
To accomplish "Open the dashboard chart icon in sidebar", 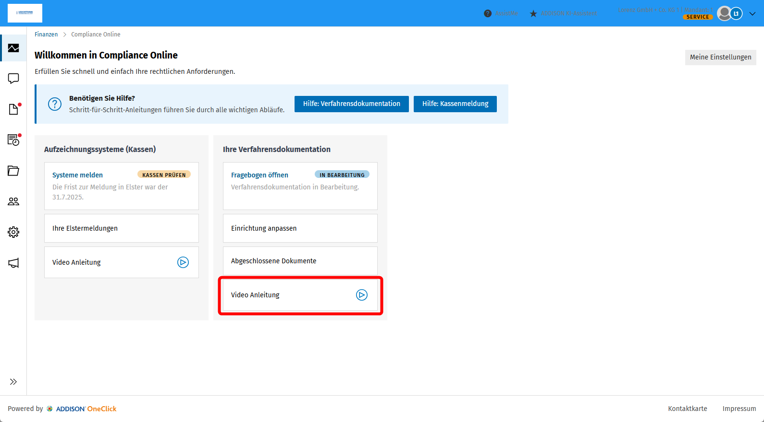I will point(13,48).
